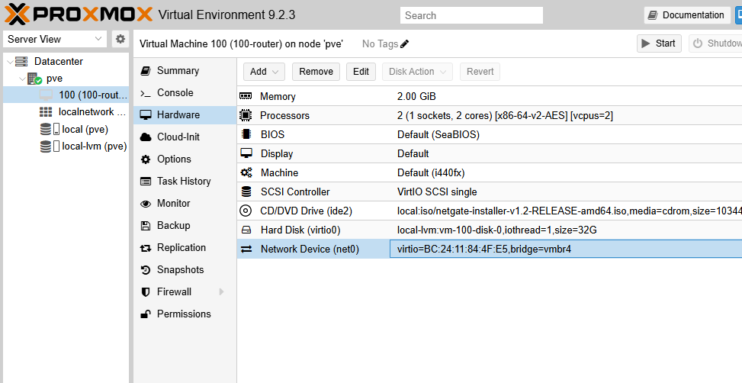
Task: Select the 100 (100-router) tree item
Action: [66, 95]
